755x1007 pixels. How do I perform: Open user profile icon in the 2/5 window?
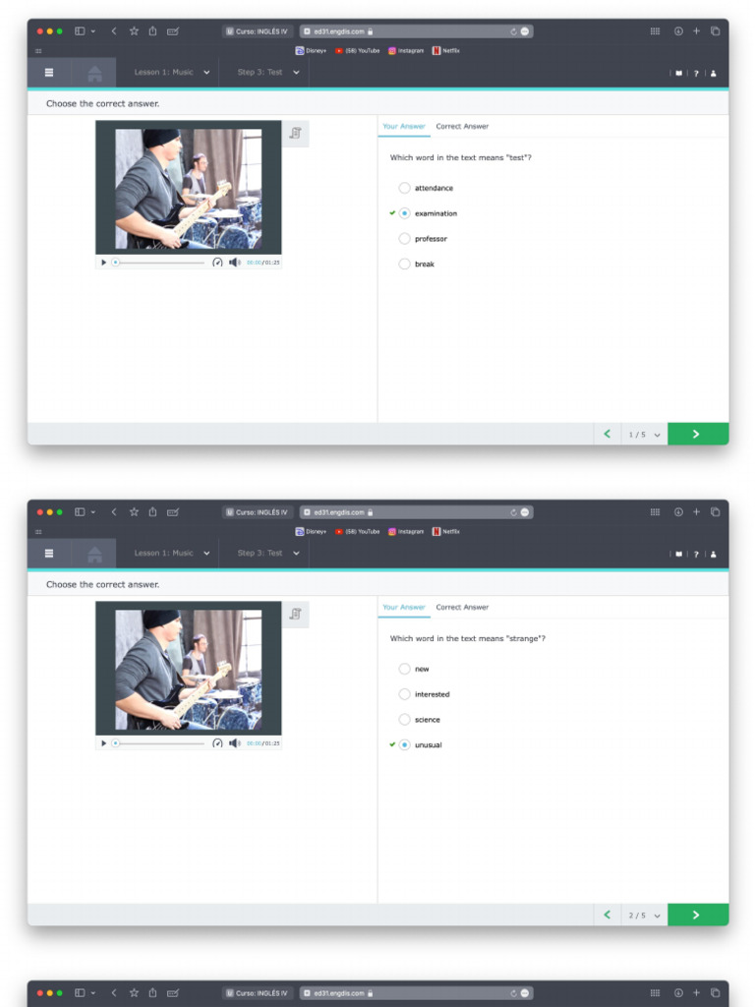click(714, 555)
